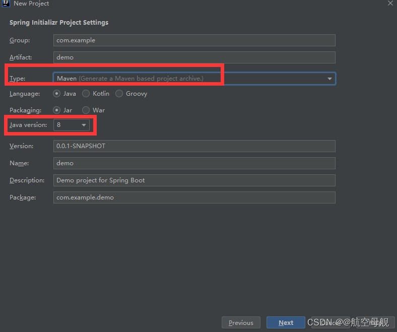The width and height of the screenshot is (397, 332).
Task: Select the Name input field
Action: [x=194, y=163]
